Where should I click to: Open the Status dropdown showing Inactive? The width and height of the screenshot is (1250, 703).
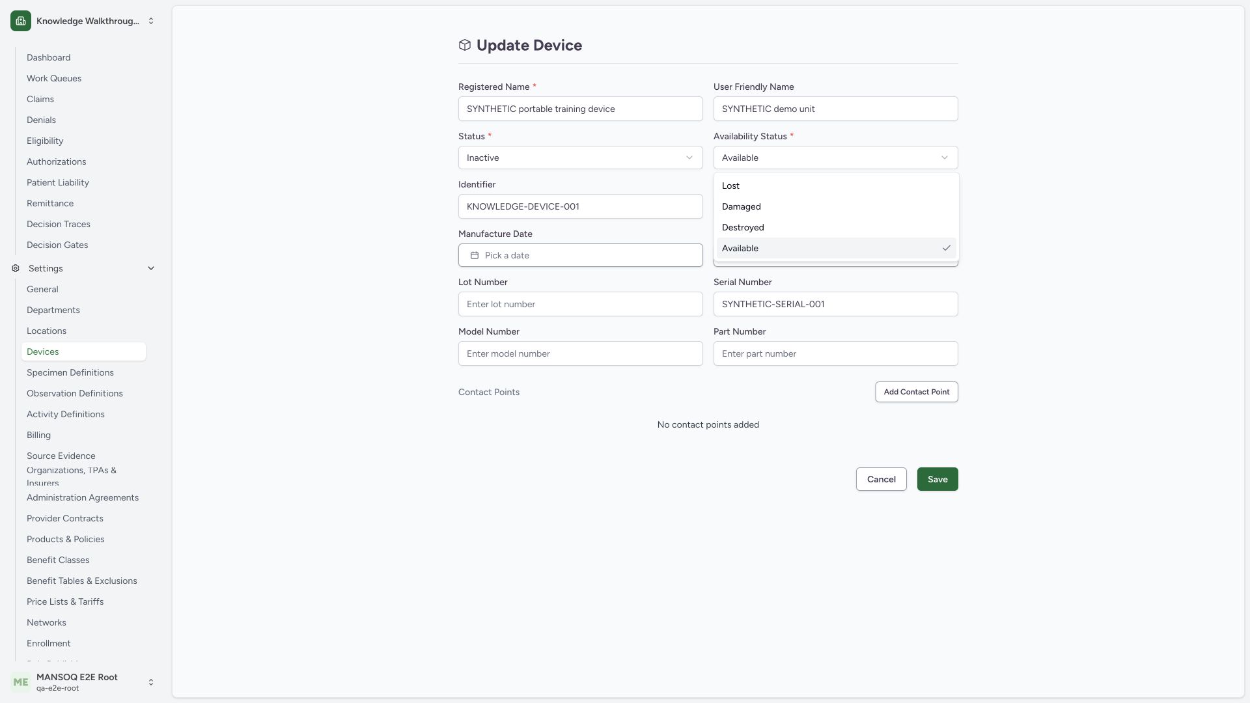click(581, 158)
